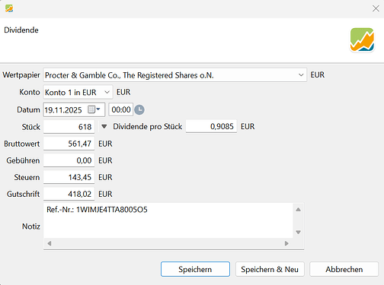The image size is (384, 285).
Task: Click the clock icon next to time field
Action: tap(139, 109)
